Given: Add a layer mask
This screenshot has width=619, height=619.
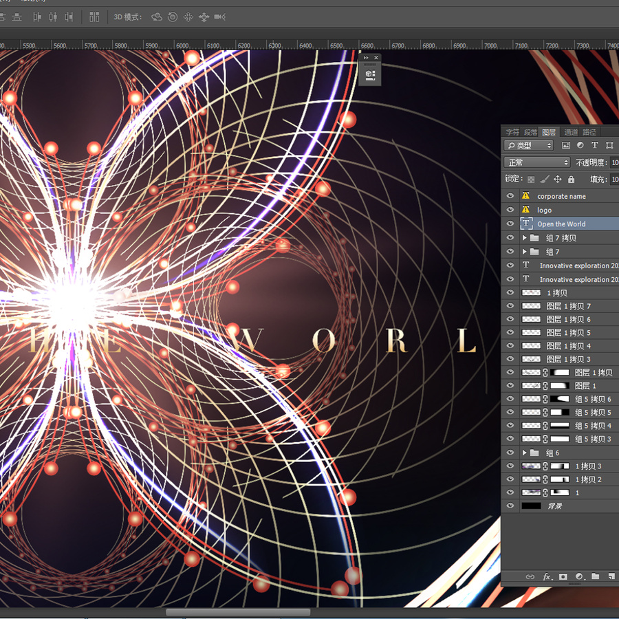Looking at the screenshot, I should 563,577.
